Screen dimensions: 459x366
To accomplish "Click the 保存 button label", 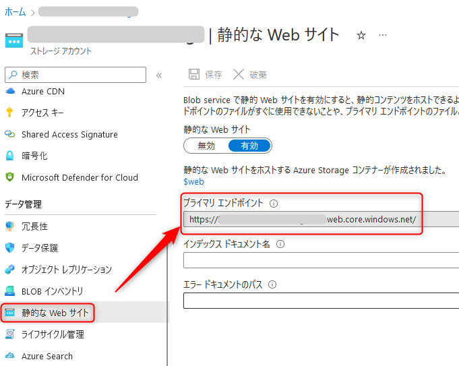I will click(214, 75).
